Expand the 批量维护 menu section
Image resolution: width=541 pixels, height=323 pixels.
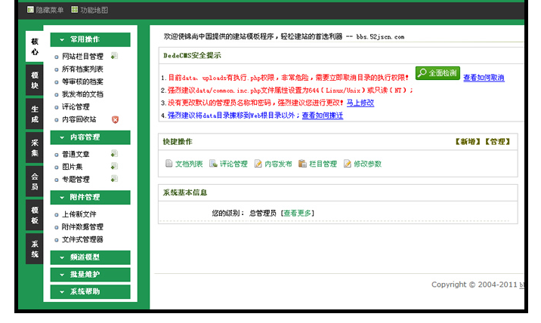pos(90,274)
